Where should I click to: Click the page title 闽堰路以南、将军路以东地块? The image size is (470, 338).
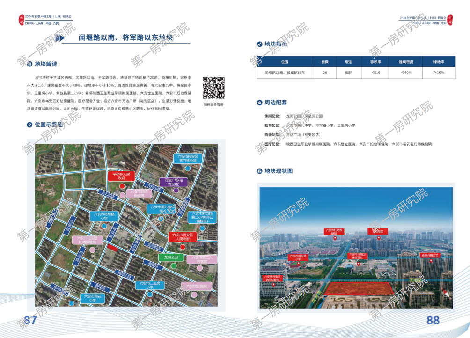(125, 37)
